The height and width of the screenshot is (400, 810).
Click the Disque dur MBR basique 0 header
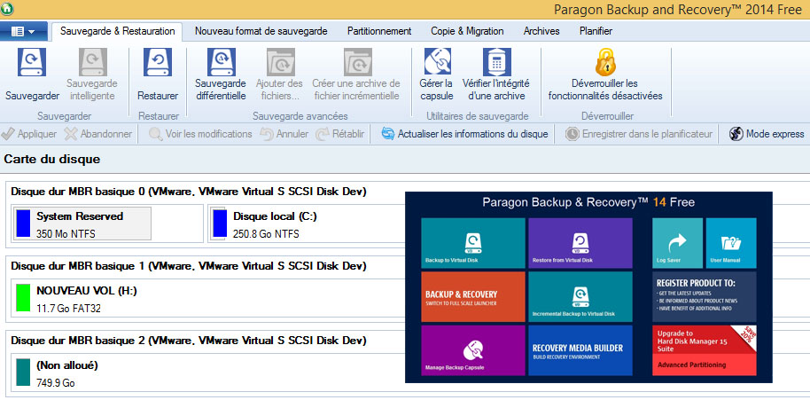coord(189,192)
